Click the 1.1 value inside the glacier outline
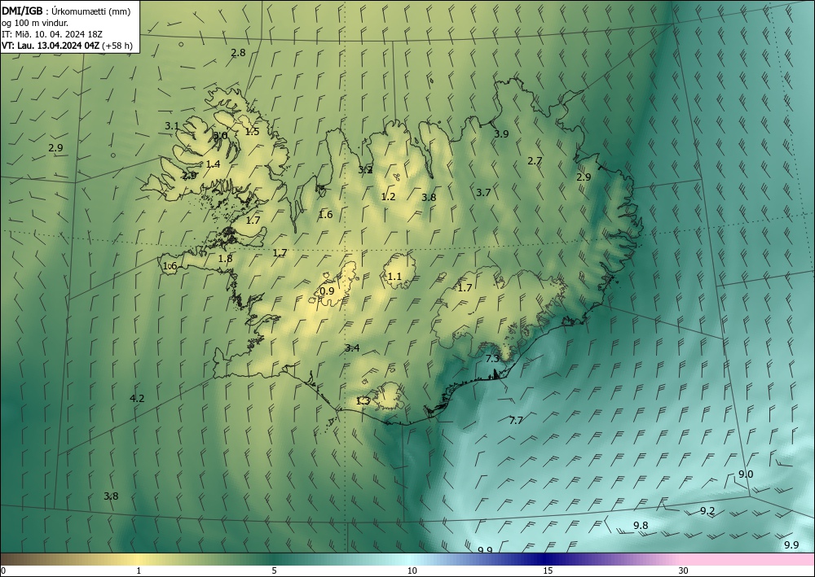815x577 pixels. [x=394, y=277]
